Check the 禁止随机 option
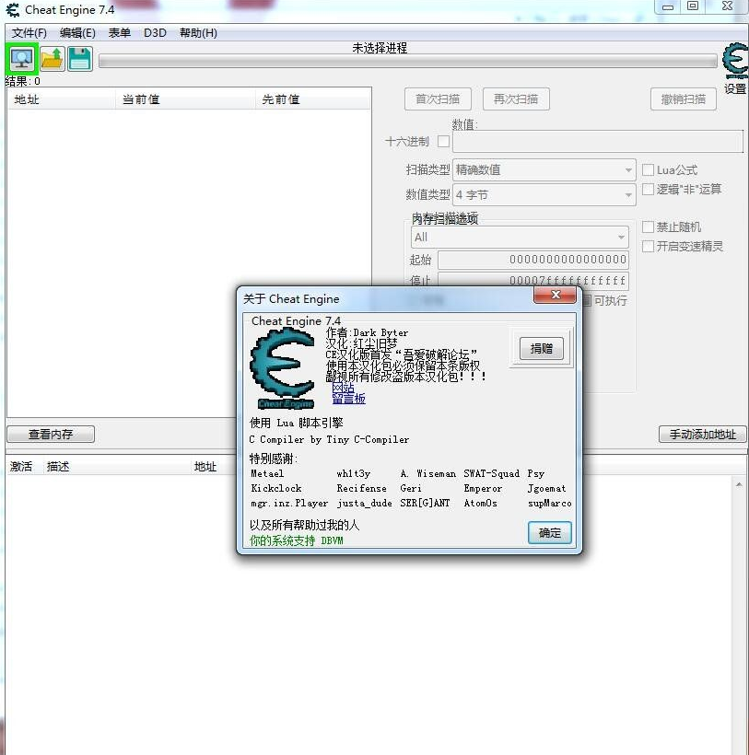This screenshot has width=749, height=755. tap(649, 226)
